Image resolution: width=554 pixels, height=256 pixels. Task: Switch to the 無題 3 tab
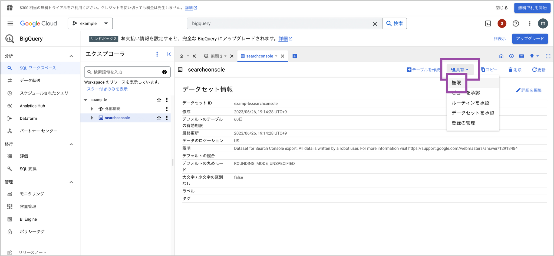(216, 56)
